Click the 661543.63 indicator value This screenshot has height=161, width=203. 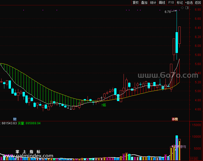tap(9, 123)
